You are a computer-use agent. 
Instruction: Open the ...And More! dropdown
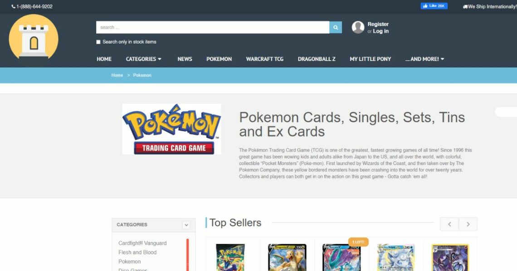click(x=424, y=59)
